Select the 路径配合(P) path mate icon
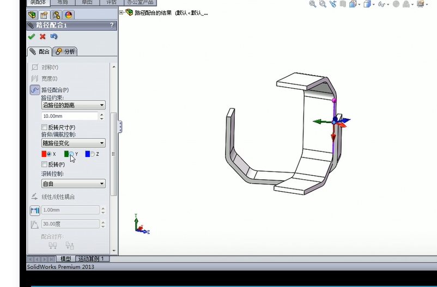Image resolution: width=437 pixels, height=287 pixels. pyautogui.click(x=35, y=90)
